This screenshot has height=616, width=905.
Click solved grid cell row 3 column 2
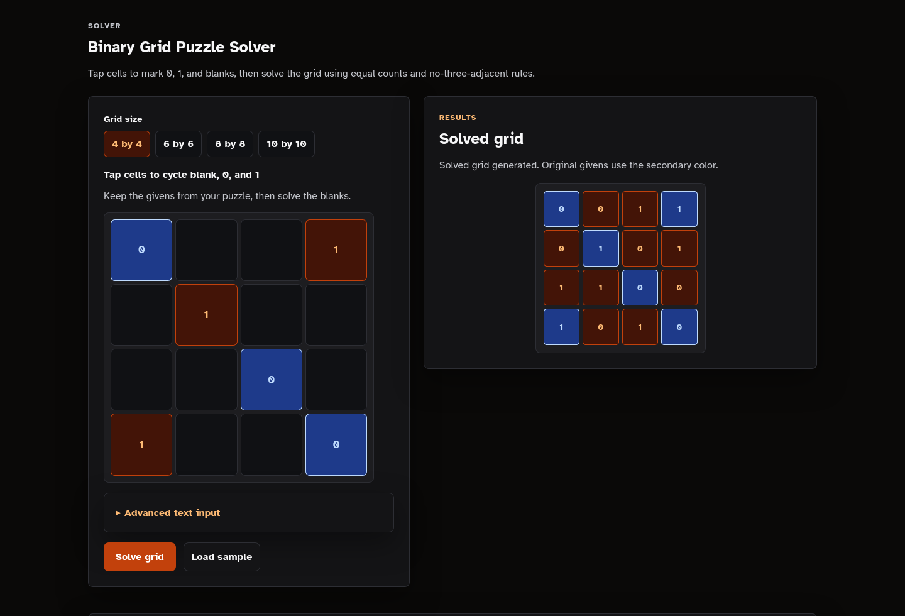[x=601, y=287]
